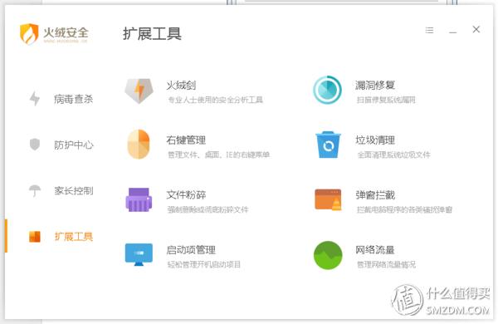Open the hamburger menu icon
This screenshot has width=498, height=324.
(x=429, y=30)
